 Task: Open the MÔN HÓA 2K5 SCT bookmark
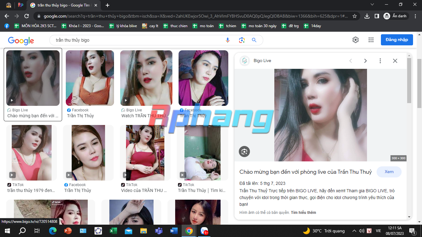(x=36, y=26)
